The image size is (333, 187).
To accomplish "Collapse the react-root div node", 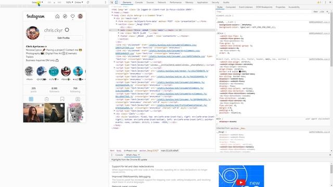I will 114,19.
